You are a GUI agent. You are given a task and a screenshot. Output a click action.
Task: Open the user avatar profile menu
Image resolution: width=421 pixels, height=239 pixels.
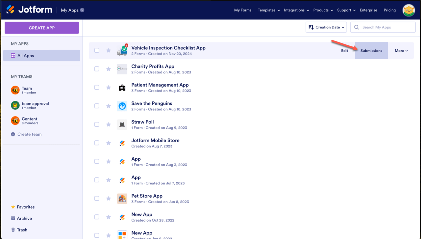(409, 10)
